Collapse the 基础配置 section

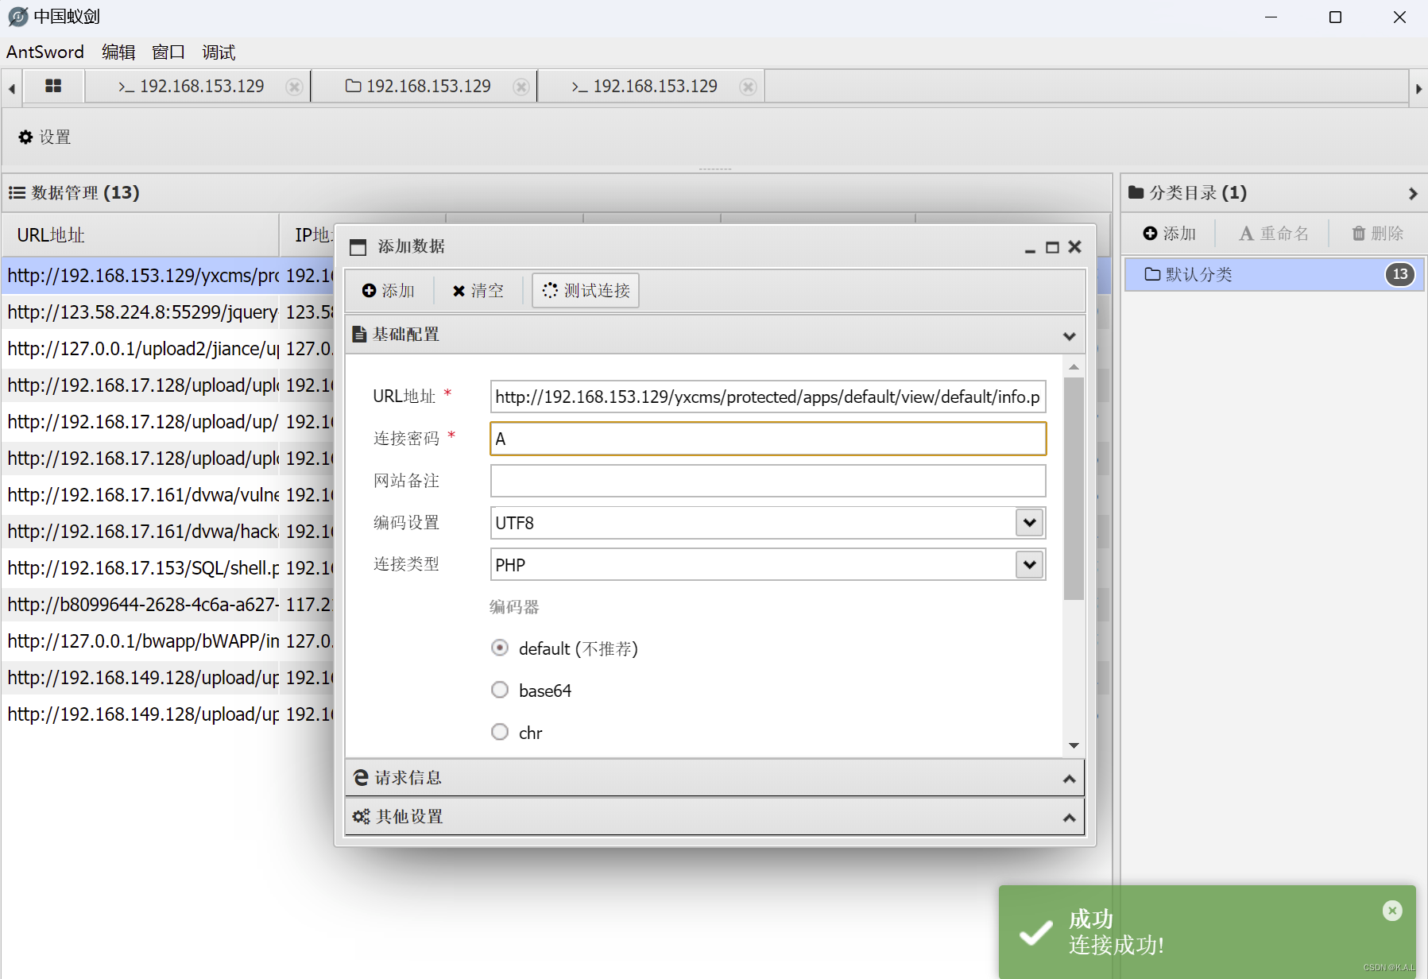(x=1069, y=335)
